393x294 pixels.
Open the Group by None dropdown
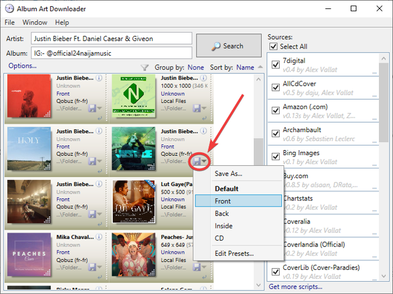click(x=196, y=67)
